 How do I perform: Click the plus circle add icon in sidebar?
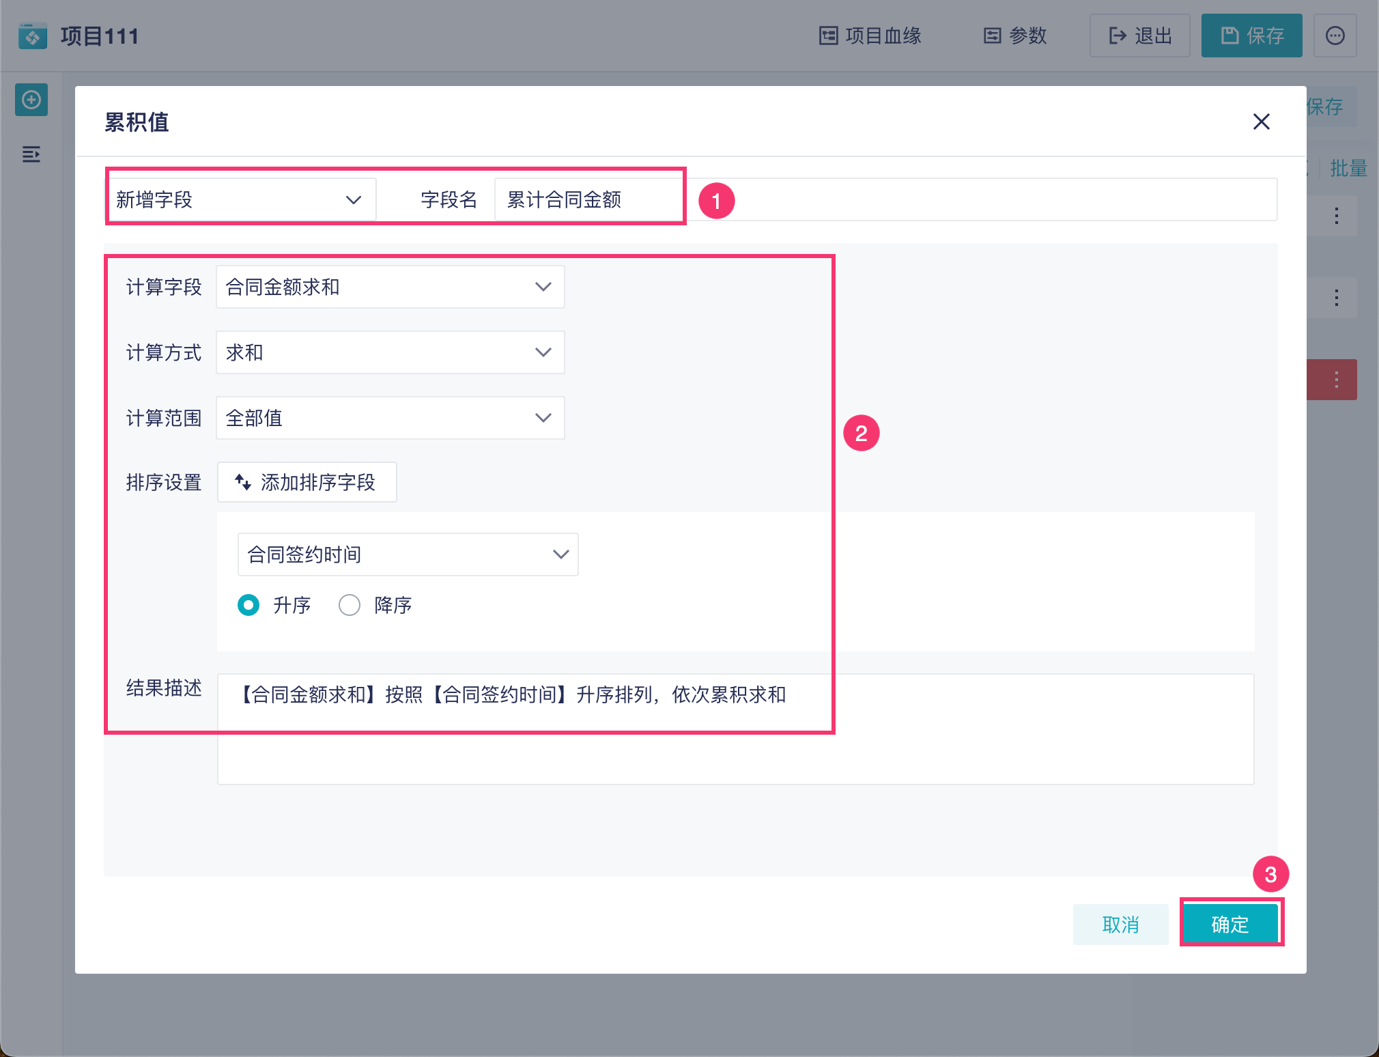click(31, 100)
